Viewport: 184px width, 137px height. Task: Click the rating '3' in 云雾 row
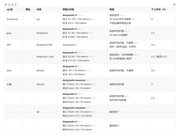152,84
